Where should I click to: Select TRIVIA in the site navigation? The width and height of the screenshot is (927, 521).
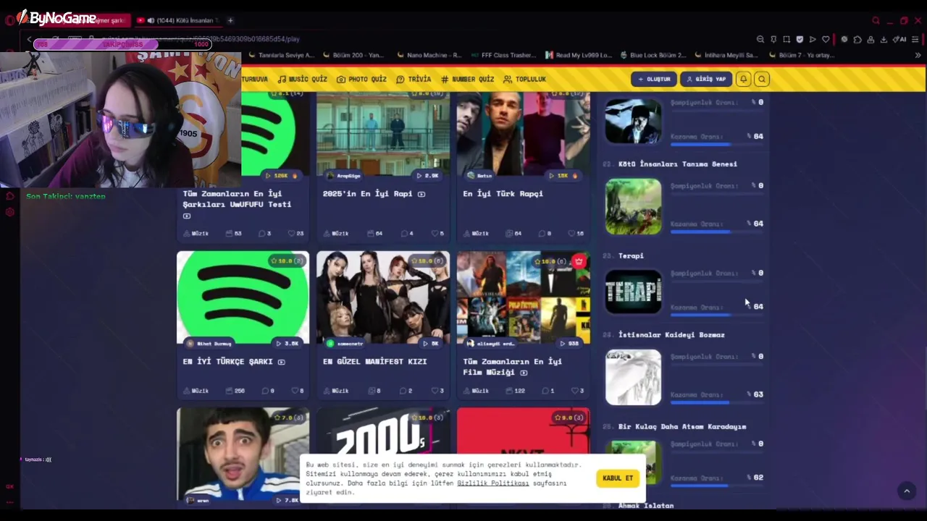414,79
